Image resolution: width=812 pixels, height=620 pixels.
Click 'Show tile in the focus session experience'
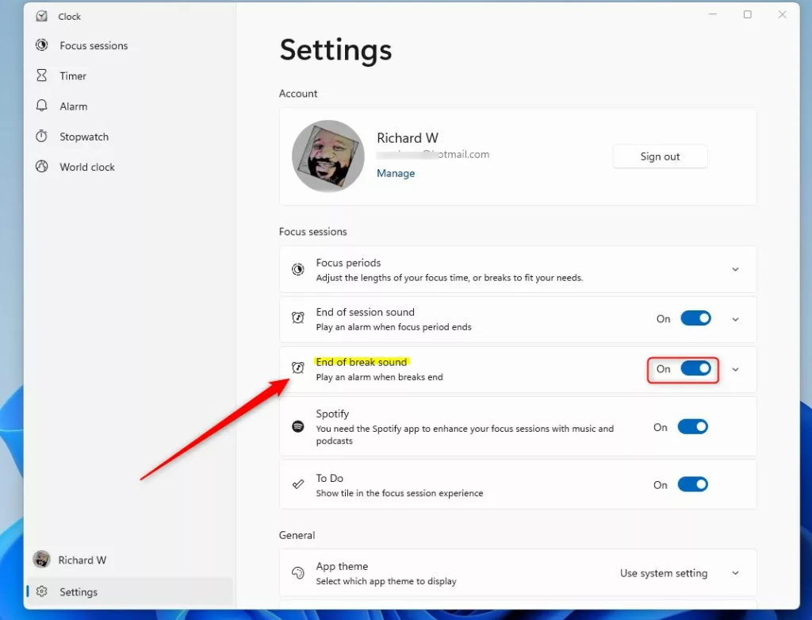click(x=400, y=493)
